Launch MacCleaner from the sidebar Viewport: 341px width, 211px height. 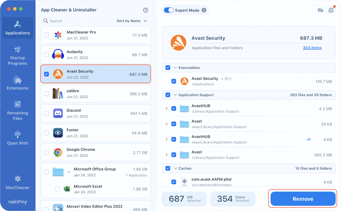click(18, 183)
